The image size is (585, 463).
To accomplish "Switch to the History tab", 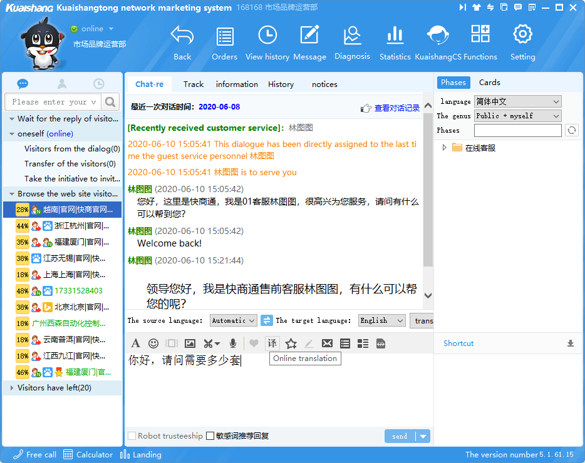I will (281, 84).
